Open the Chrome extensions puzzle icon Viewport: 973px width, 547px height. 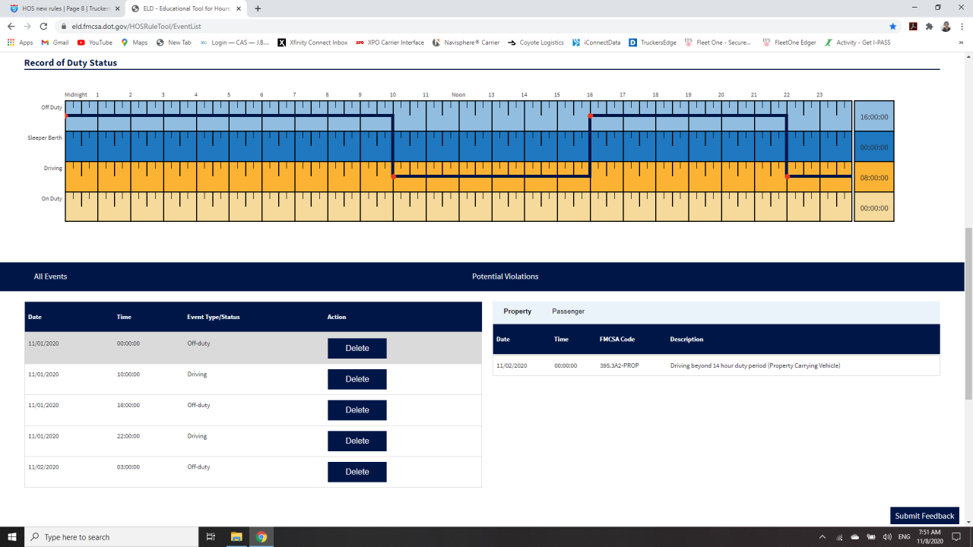929,26
